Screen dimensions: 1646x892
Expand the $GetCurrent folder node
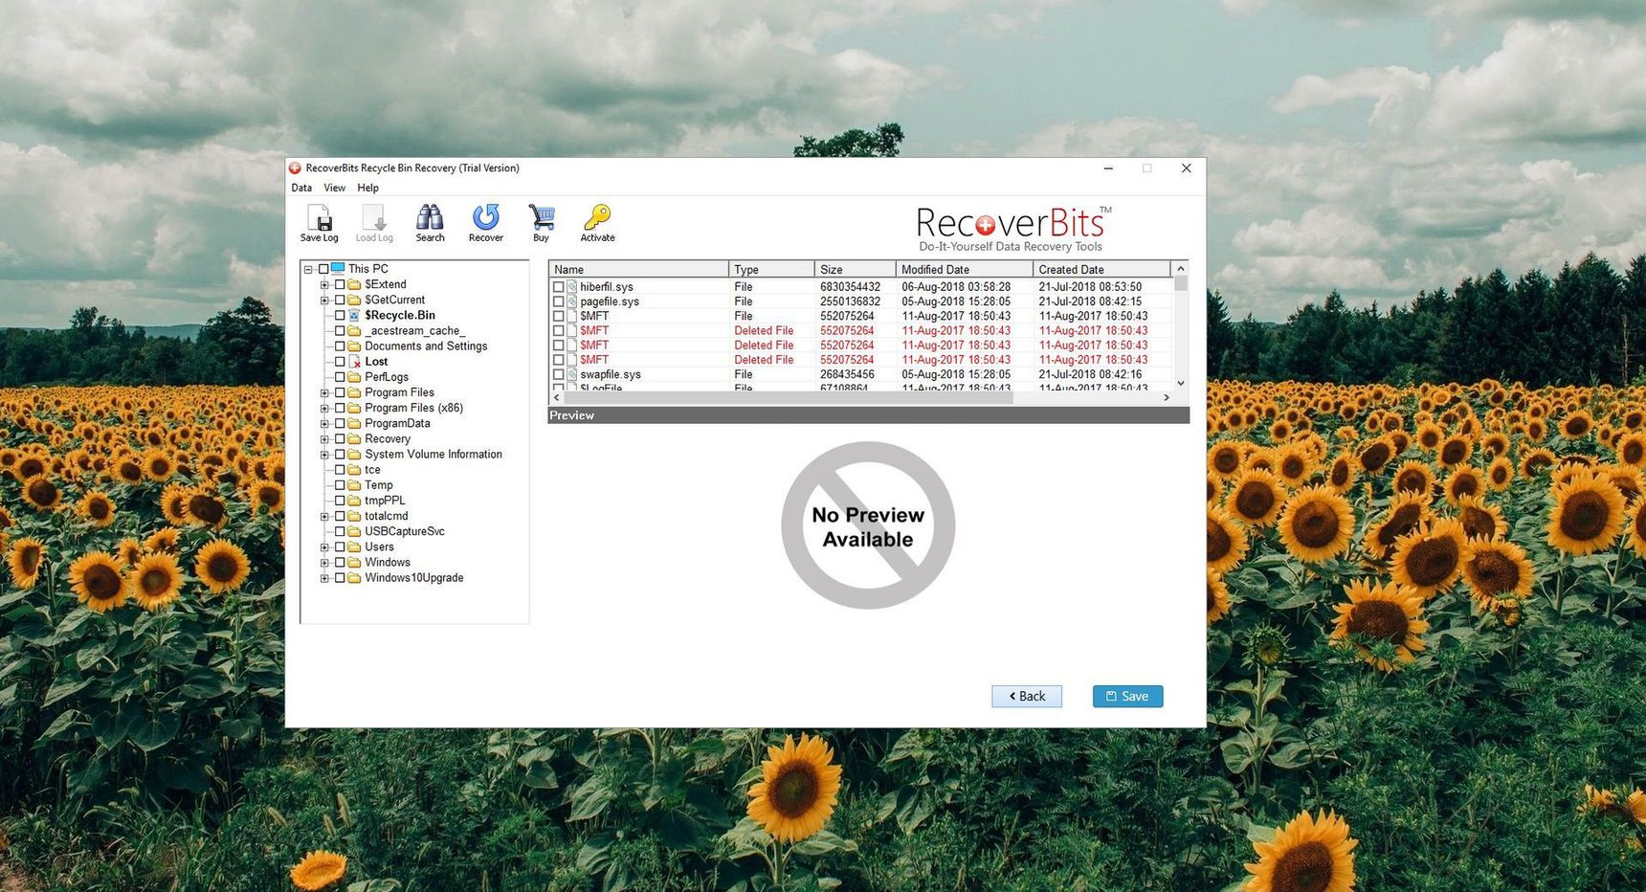[x=324, y=301]
